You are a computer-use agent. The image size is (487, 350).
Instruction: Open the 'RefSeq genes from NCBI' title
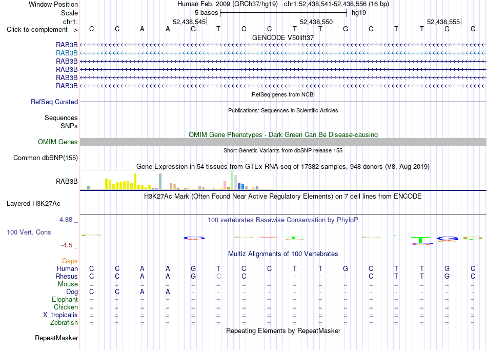tap(283, 94)
